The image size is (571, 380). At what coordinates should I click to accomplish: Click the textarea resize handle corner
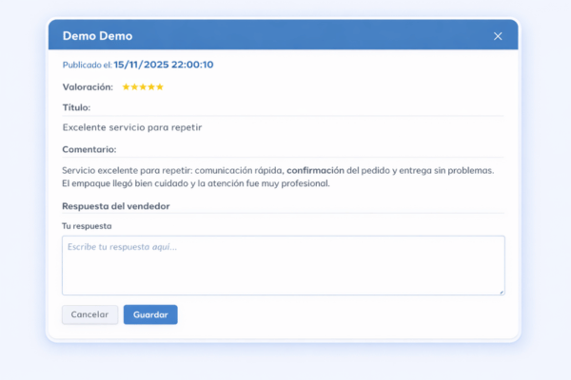tap(502, 292)
